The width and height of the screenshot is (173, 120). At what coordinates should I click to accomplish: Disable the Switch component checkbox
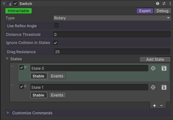pyautogui.click(x=15, y=3)
